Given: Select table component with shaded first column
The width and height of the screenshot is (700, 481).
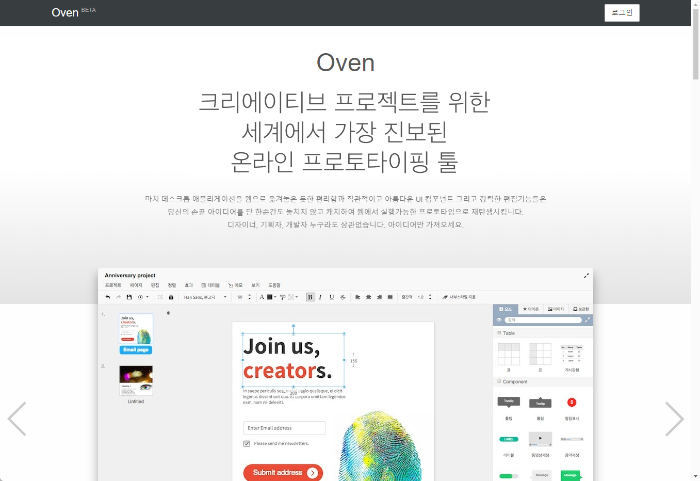Looking at the screenshot, I should click(541, 354).
